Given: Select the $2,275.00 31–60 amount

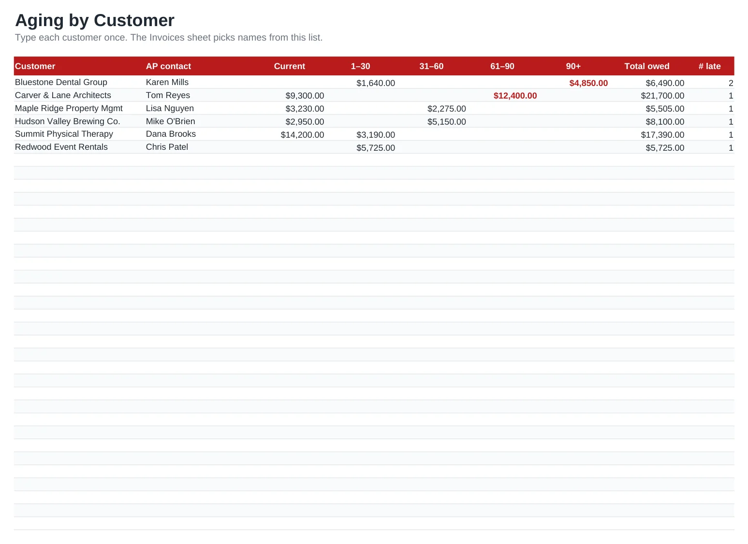Looking at the screenshot, I should (x=447, y=109).
